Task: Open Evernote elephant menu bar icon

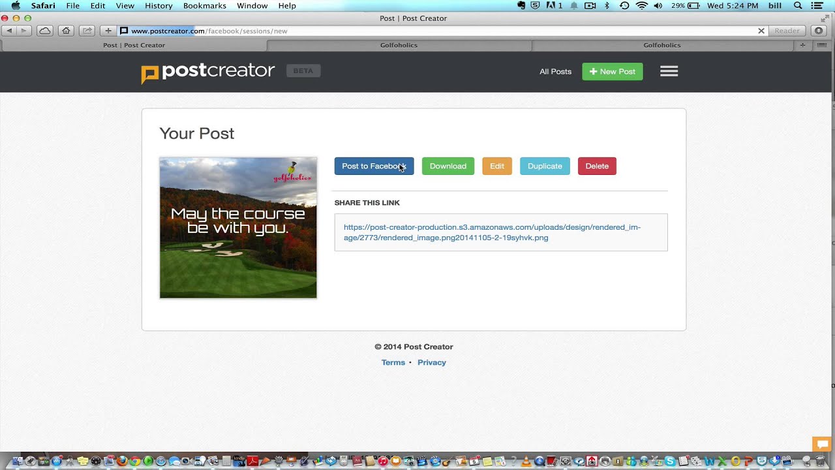Action: 521,5
